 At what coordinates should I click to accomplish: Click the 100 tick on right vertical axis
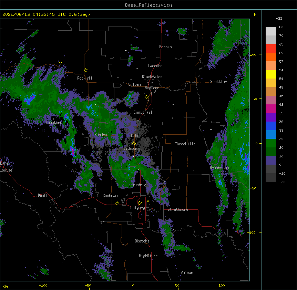coord(253,54)
